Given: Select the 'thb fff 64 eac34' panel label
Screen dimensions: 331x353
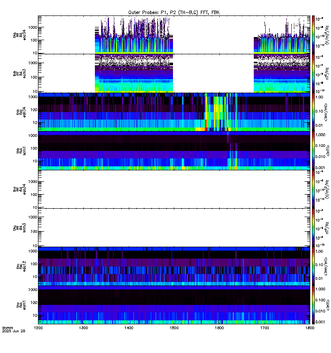Looking at the screenshot, I should [19, 35].
